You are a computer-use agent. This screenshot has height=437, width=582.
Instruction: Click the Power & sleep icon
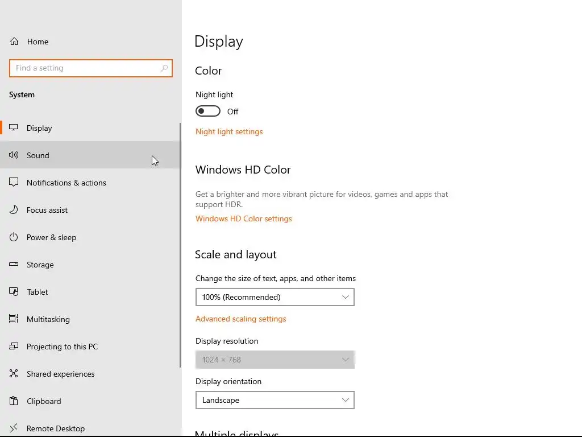14,237
